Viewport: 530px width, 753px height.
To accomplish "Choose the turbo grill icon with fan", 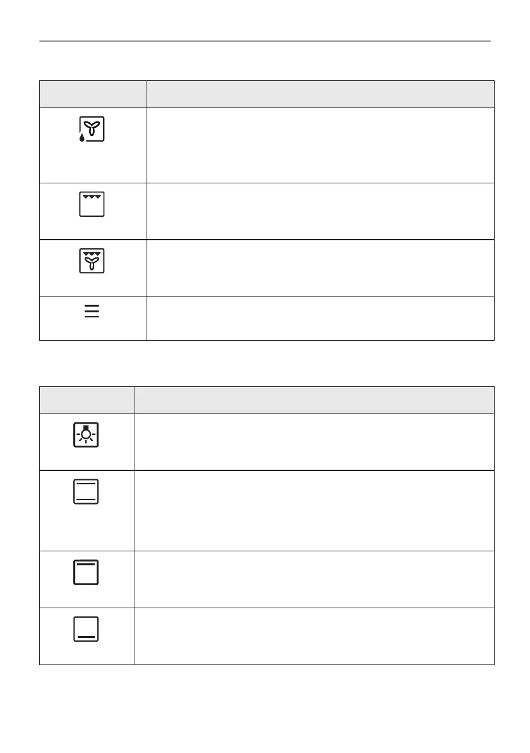I will tap(92, 260).
